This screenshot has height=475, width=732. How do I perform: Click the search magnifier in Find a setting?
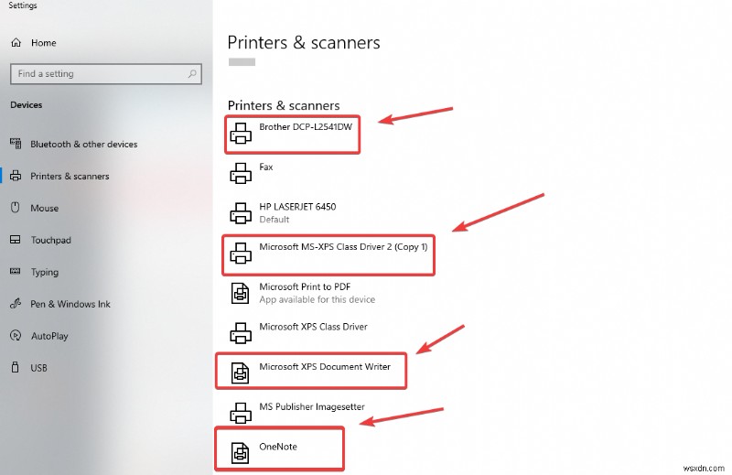pyautogui.click(x=192, y=73)
